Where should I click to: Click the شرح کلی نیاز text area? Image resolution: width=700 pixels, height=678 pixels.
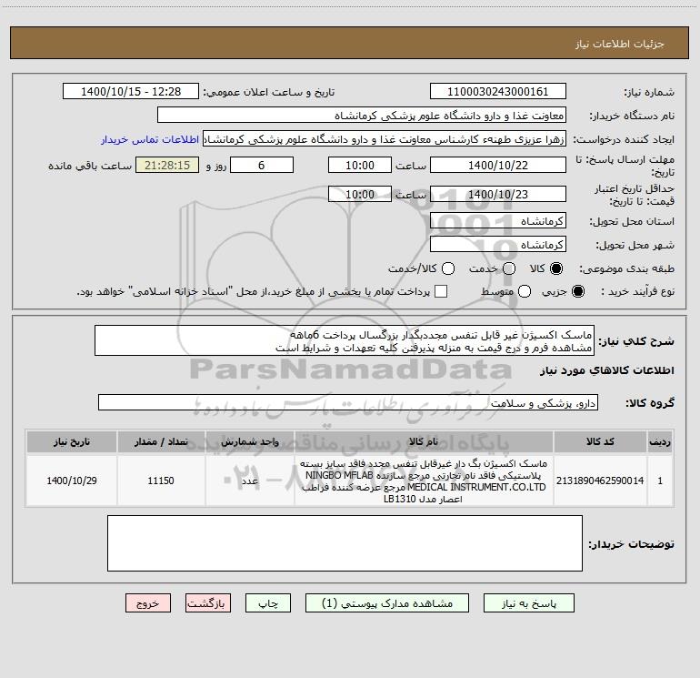[x=345, y=340]
